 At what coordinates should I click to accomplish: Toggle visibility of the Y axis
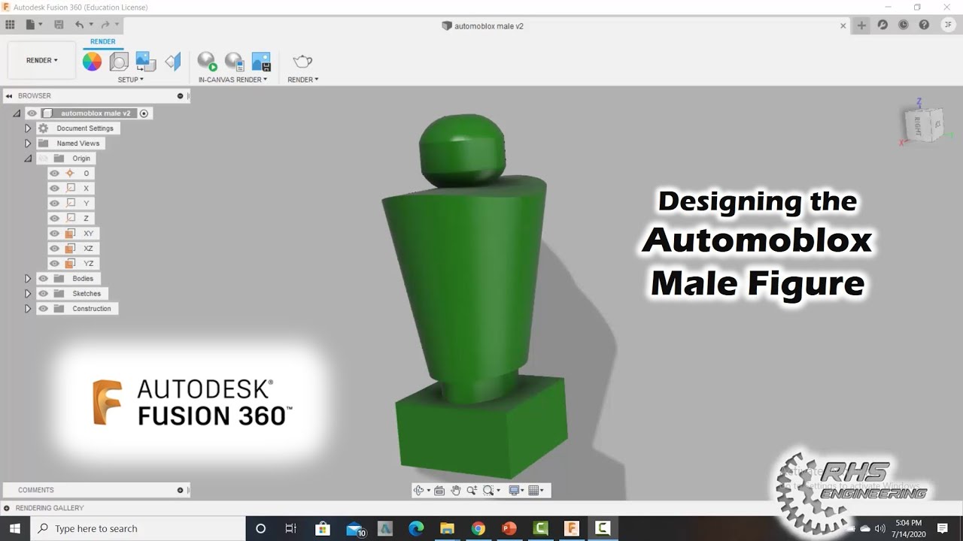click(54, 204)
